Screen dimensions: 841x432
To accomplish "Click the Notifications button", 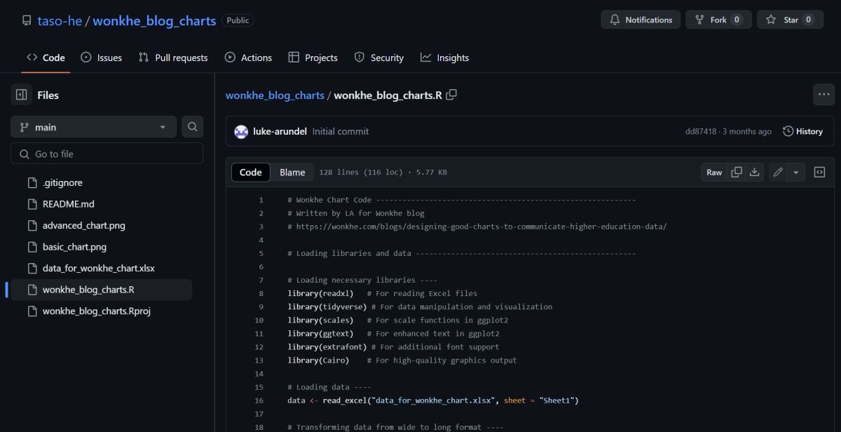I will (641, 20).
